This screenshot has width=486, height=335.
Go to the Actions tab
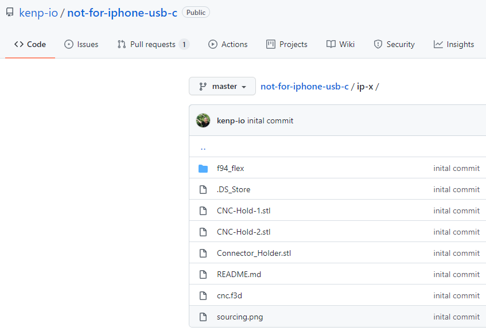pos(228,44)
